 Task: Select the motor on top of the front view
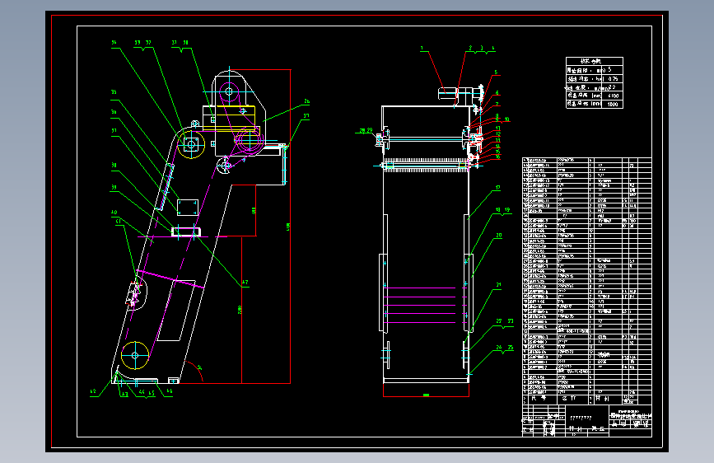pyautogui.click(x=448, y=93)
